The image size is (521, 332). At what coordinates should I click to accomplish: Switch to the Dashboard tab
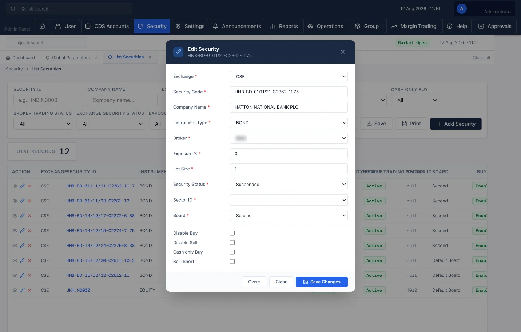coord(21,58)
